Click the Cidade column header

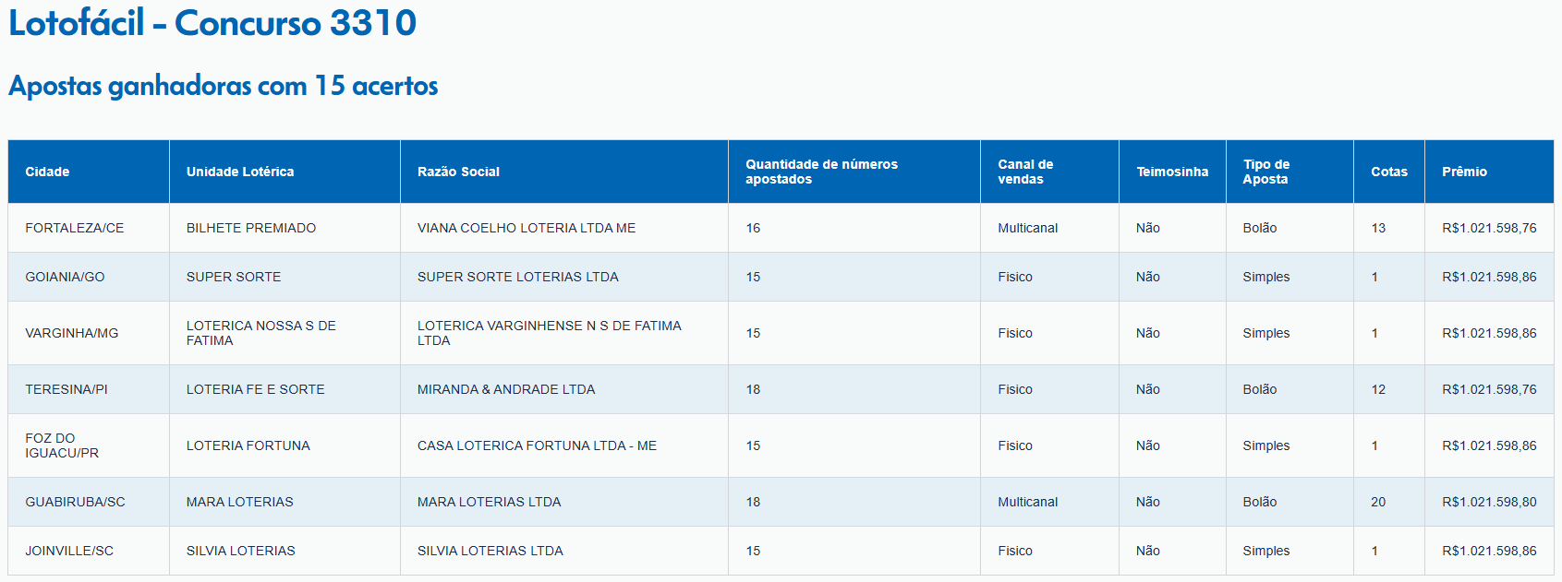click(x=89, y=172)
